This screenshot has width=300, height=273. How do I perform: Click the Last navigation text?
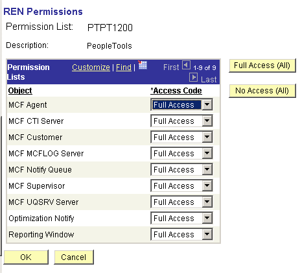209,80
